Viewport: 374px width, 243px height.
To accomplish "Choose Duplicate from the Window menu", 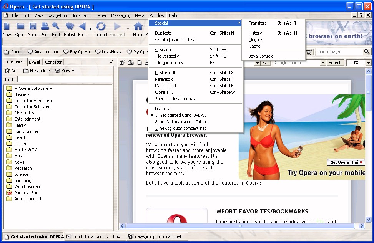I will 195,33.
